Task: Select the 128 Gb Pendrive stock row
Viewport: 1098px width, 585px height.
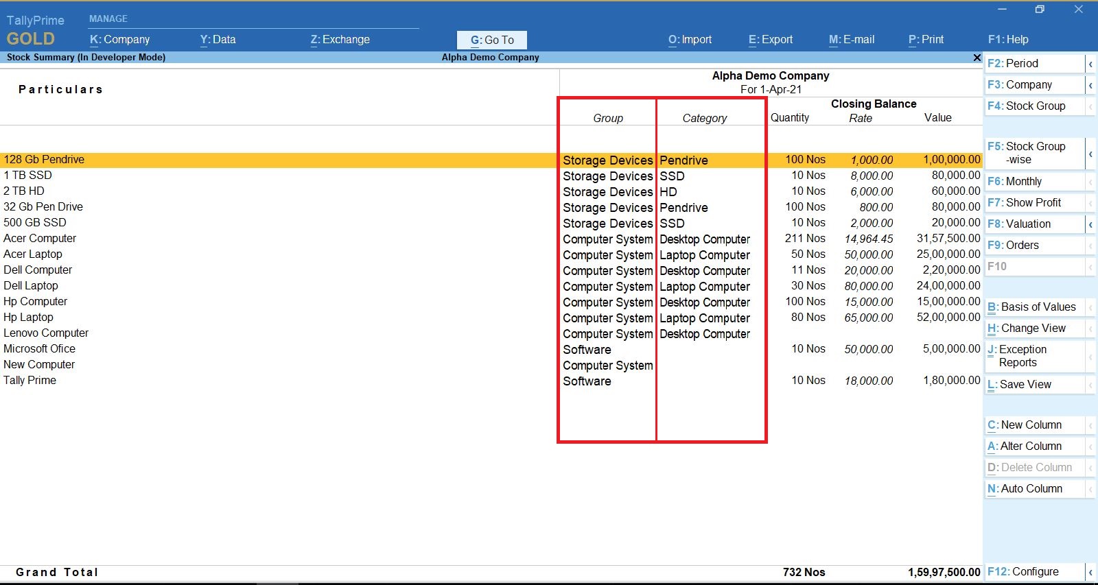Action: 44,160
